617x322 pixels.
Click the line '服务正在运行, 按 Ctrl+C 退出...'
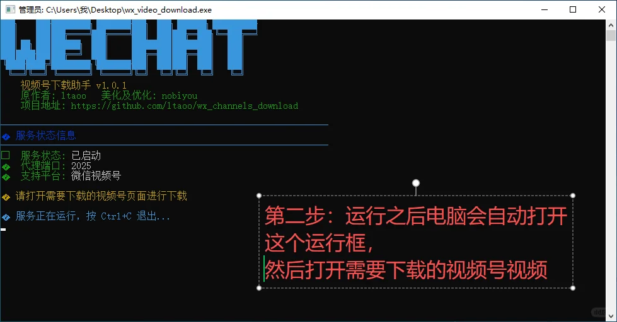pos(93,216)
